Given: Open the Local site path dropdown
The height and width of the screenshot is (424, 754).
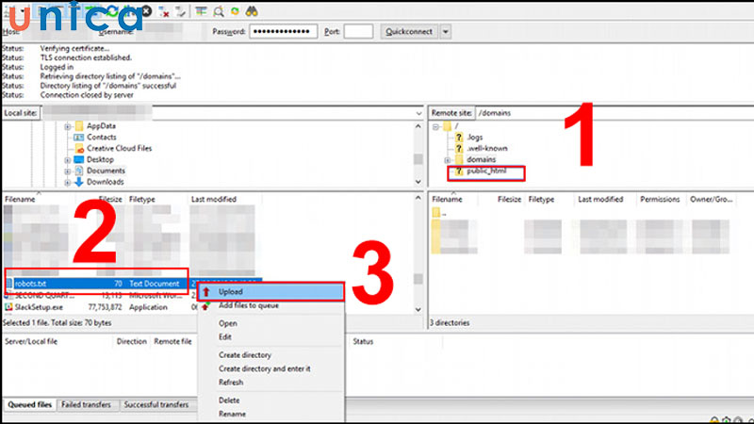Looking at the screenshot, I should (418, 113).
